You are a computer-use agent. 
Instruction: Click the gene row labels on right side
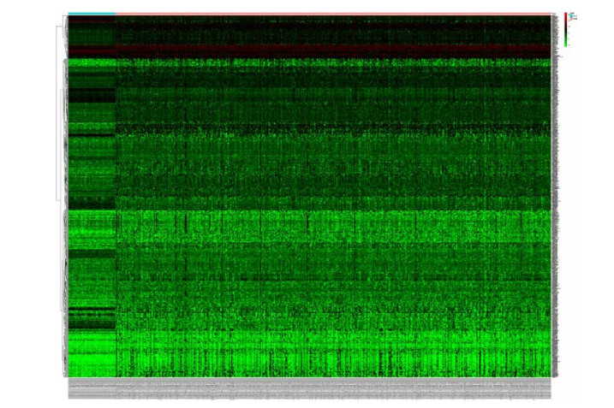[x=556, y=197]
